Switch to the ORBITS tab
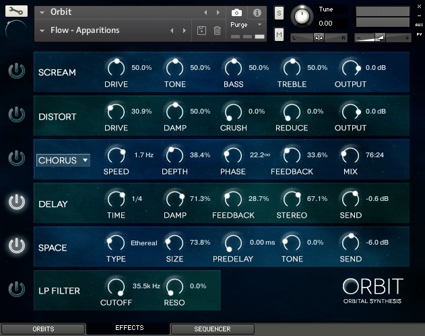Screen dimensions: 425x336 (x=43, y=329)
